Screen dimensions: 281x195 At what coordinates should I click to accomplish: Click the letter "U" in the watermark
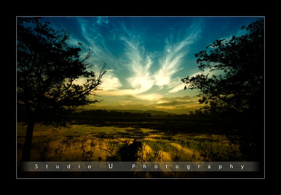click(x=110, y=166)
